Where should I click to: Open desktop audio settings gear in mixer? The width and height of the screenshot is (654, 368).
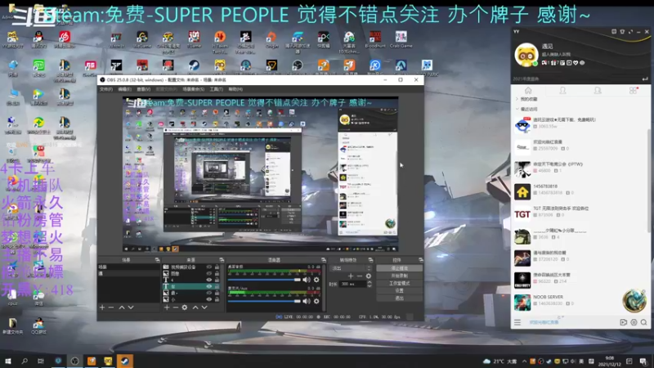tap(316, 280)
